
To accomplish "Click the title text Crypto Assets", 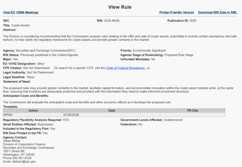I will 21,25.
